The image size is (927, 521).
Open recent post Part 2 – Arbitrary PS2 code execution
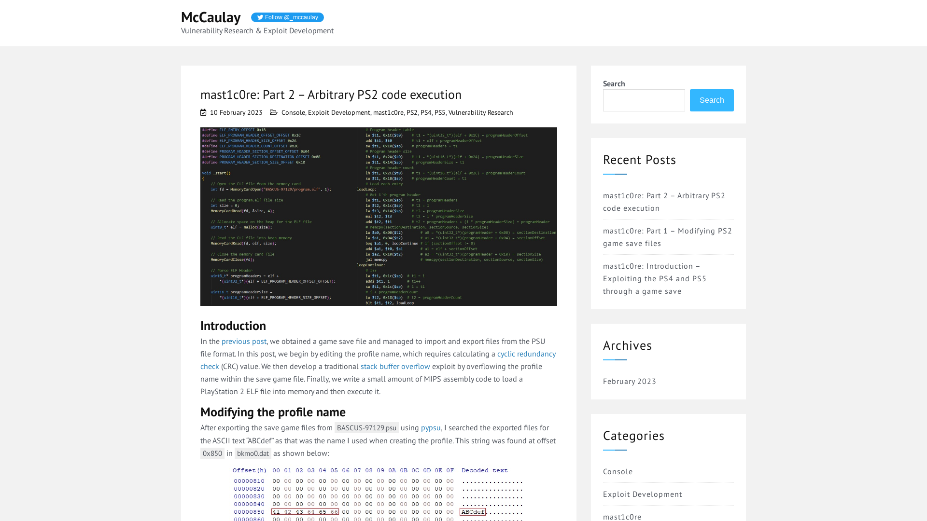pyautogui.click(x=664, y=202)
